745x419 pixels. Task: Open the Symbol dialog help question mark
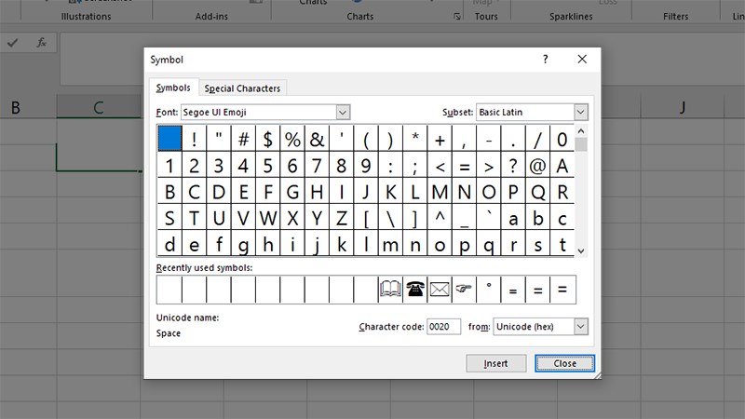[546, 60]
